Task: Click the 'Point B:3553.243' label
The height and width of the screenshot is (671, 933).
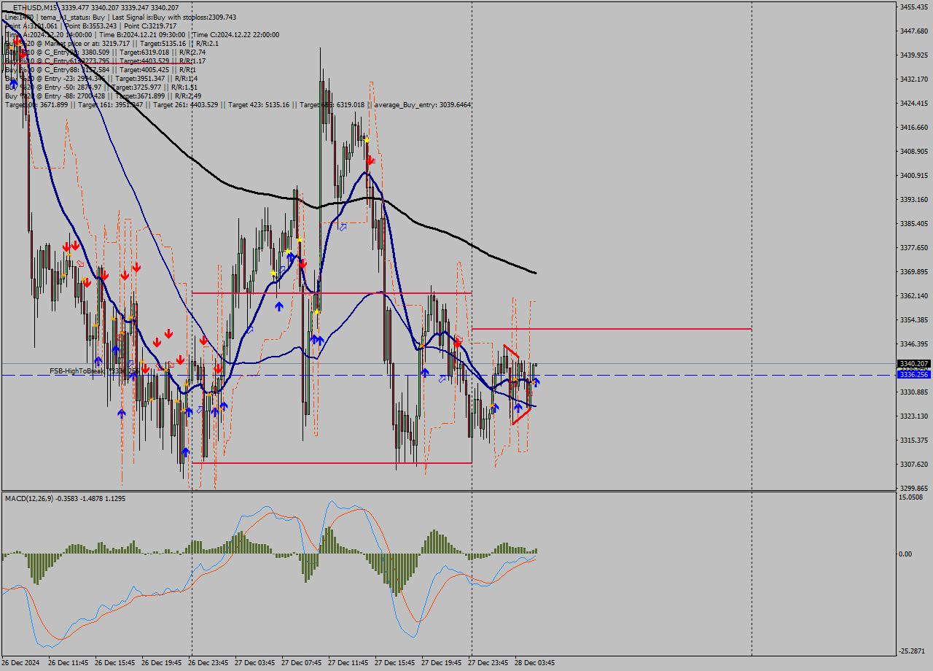Action: pyautogui.click(x=91, y=26)
